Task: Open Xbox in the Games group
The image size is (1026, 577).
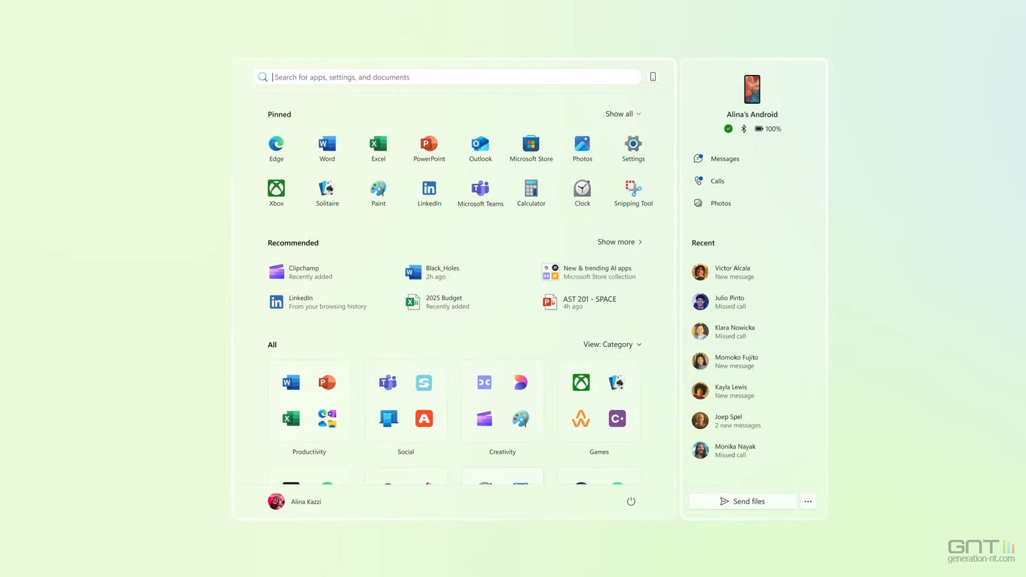Action: (x=581, y=382)
